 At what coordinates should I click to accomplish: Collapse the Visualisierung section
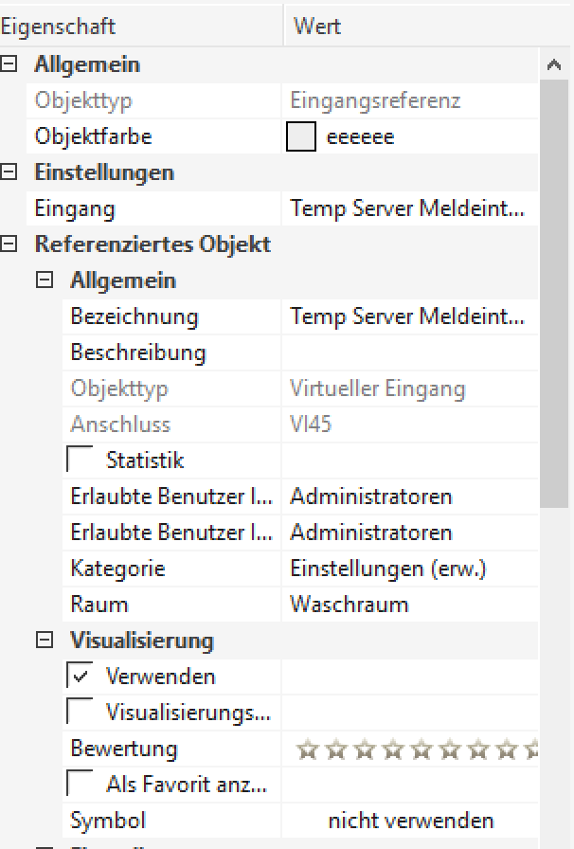(45, 641)
